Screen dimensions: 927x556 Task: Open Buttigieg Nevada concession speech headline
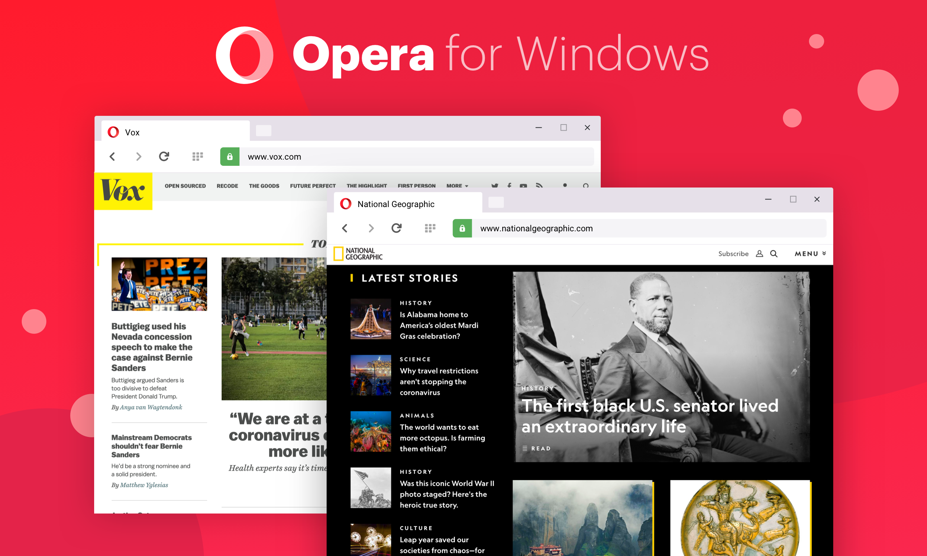[x=152, y=347]
